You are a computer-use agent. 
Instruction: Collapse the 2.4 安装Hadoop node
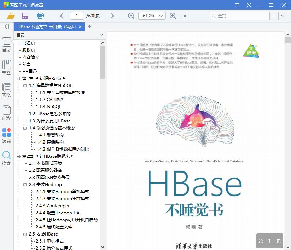pos(25,185)
